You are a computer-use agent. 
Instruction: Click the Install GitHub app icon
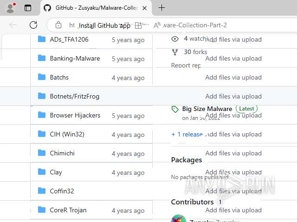[138, 25]
